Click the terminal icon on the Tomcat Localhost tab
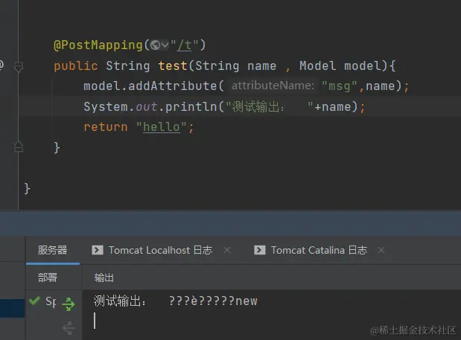 (x=98, y=250)
